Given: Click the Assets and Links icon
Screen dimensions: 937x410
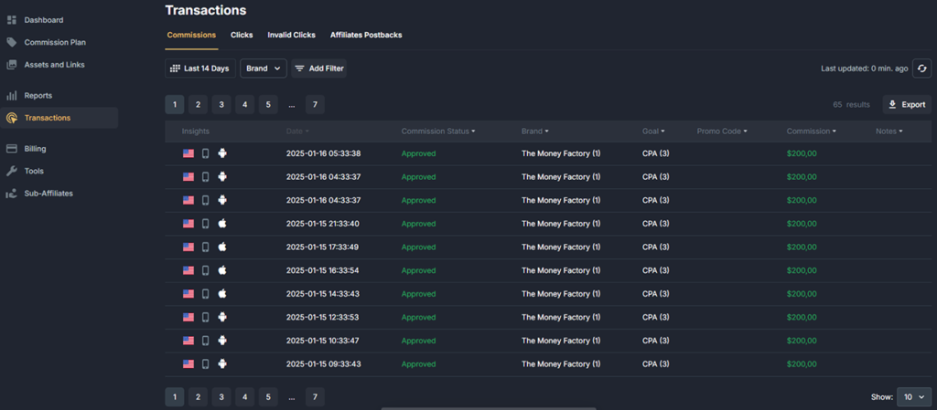Looking at the screenshot, I should tap(12, 65).
